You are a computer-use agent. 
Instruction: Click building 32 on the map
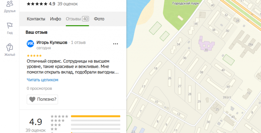tap(226, 15)
